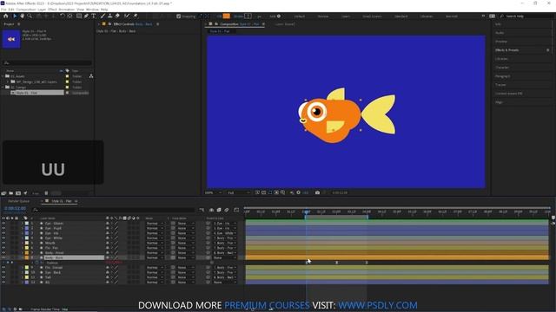Screen dimensions: 556x312
Task: Toggle the Snapping checkbox
Action: tap(178, 16)
